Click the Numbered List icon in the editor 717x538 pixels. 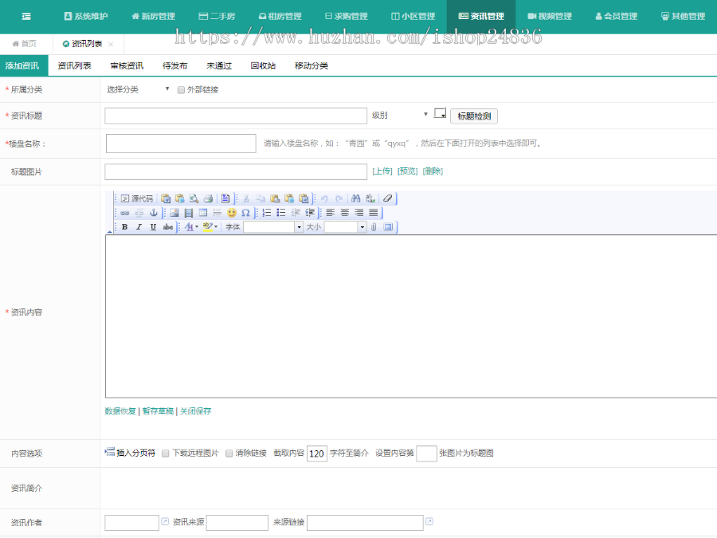(x=267, y=213)
